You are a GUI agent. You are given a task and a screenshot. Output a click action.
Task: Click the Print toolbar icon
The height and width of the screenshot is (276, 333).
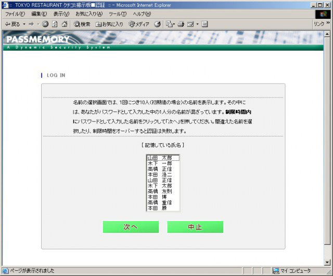coord(181,24)
